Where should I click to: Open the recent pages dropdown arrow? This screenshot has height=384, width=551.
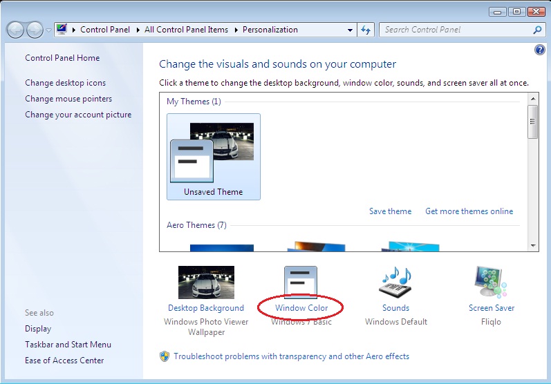pos(48,30)
